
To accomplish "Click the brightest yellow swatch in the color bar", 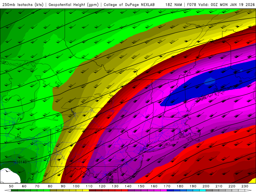I will click(86, 190).
